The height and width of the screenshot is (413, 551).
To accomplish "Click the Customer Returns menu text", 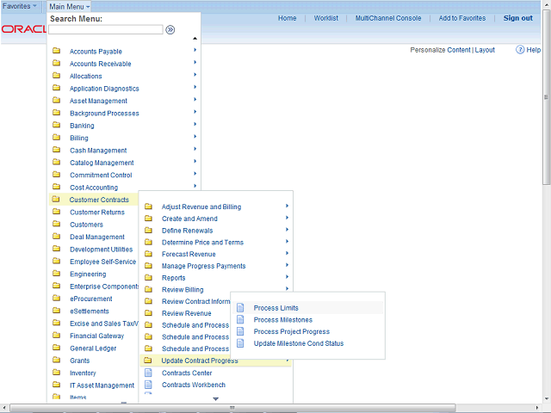I will click(97, 213).
